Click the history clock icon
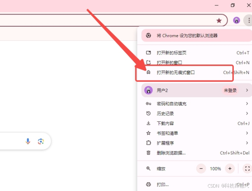 [x=148, y=113]
